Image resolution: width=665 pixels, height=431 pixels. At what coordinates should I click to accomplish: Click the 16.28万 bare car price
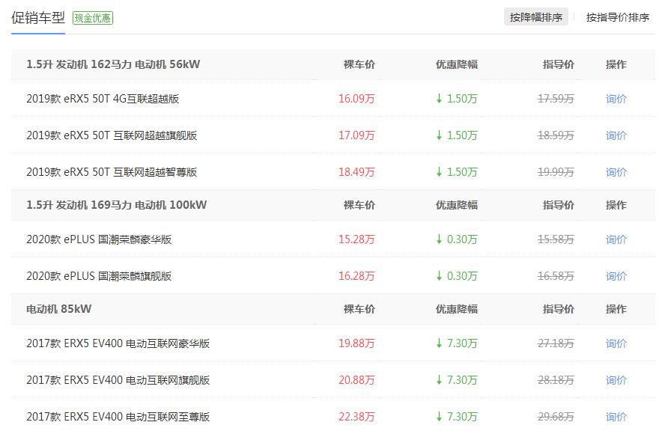tap(356, 276)
